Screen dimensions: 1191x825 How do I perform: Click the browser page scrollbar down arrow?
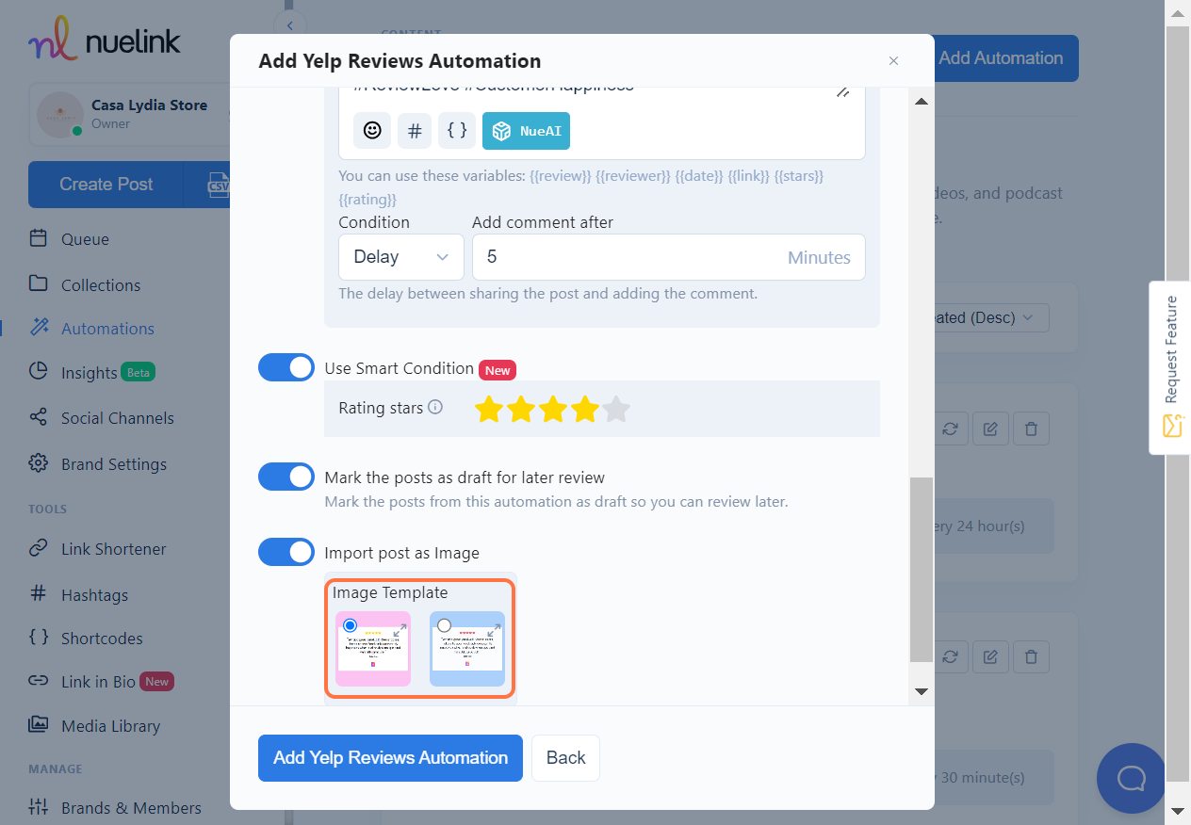point(1178,811)
